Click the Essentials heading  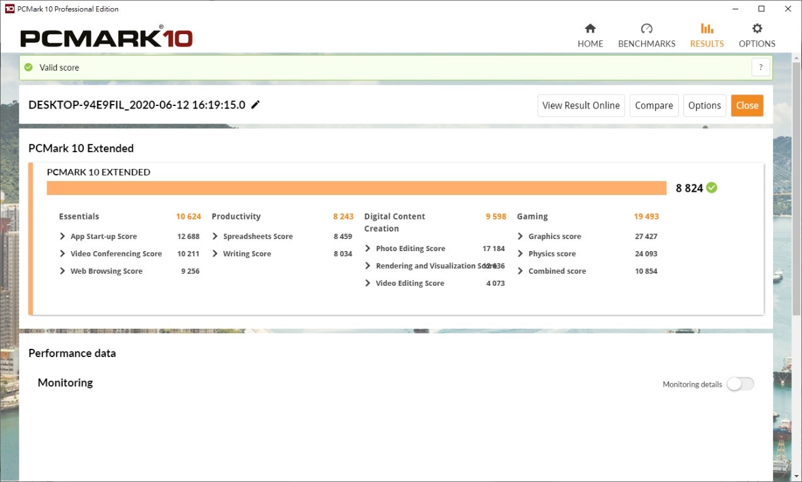[x=79, y=216]
